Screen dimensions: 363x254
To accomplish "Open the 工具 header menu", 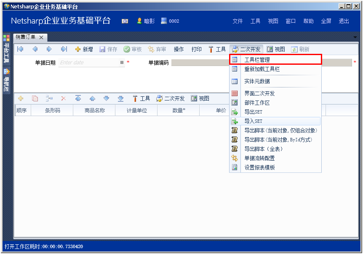I will (x=255, y=21).
